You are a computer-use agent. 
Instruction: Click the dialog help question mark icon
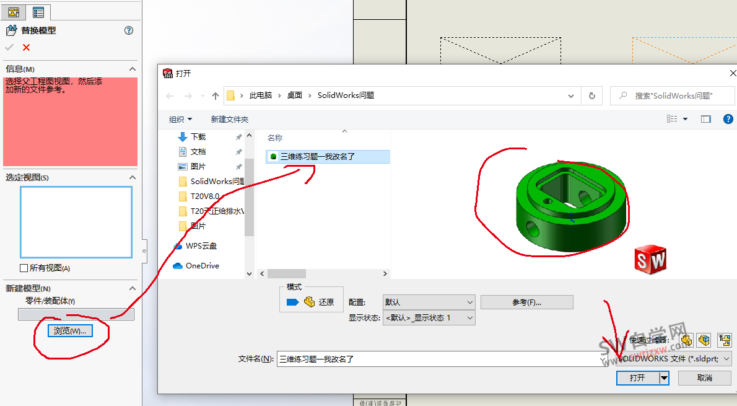[x=728, y=118]
